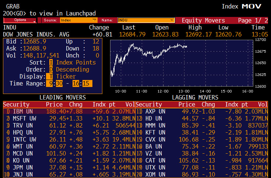
Task: Select the KO UN row
Action: (x=69, y=160)
